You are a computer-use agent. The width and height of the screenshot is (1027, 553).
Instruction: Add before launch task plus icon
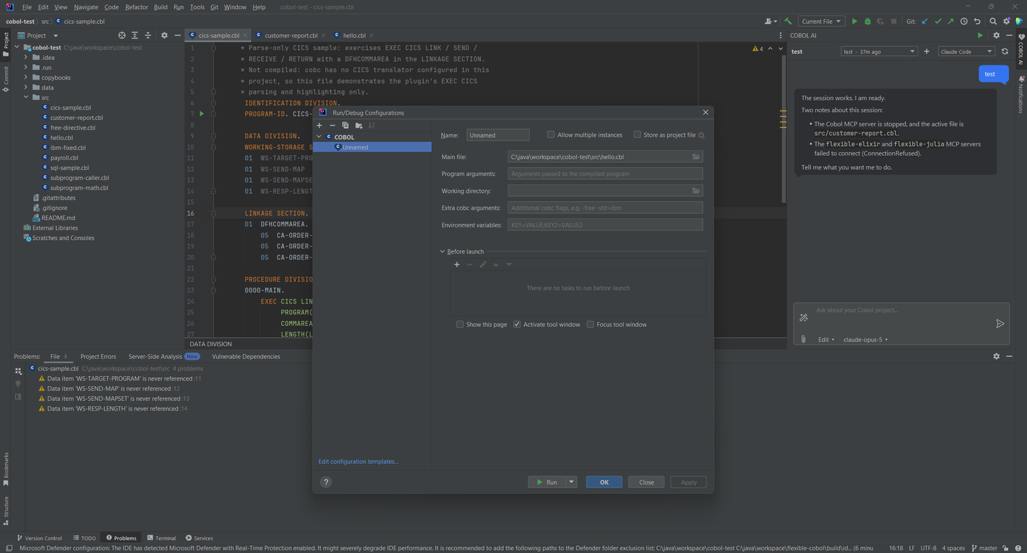tap(457, 264)
